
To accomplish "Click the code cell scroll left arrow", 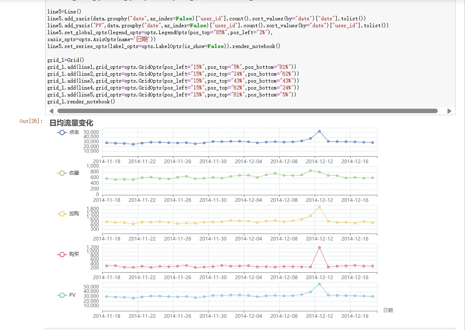I will [51, 111].
